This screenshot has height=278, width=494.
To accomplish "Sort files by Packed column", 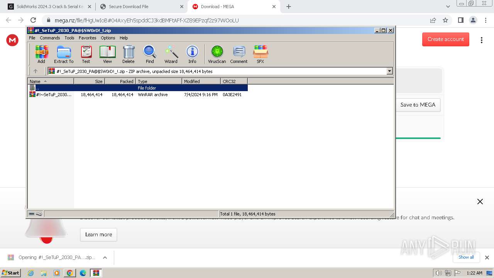I will click(120, 81).
